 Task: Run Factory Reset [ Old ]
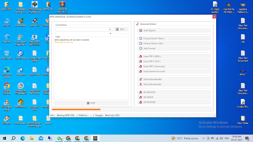click(x=174, y=43)
